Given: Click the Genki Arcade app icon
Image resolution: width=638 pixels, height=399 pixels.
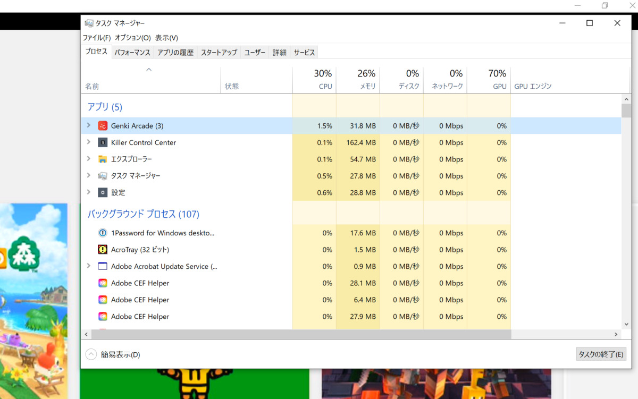Looking at the screenshot, I should [103, 126].
